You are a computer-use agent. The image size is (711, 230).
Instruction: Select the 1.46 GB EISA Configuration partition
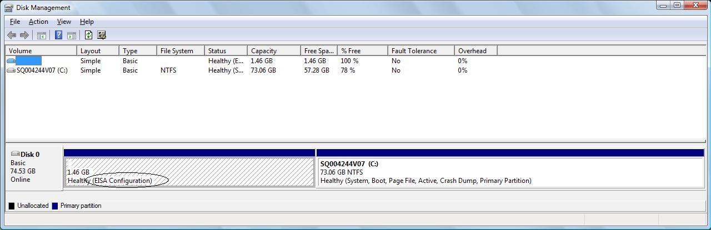tap(189, 172)
